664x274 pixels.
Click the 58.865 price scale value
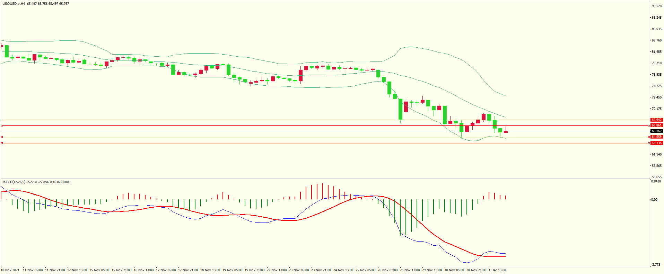[657, 166]
